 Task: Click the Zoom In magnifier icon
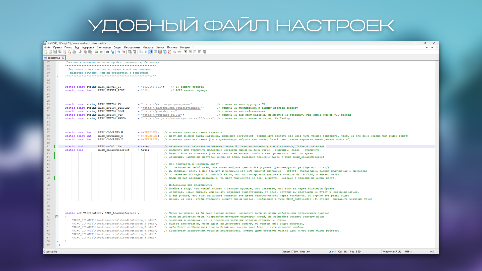pos(119,52)
